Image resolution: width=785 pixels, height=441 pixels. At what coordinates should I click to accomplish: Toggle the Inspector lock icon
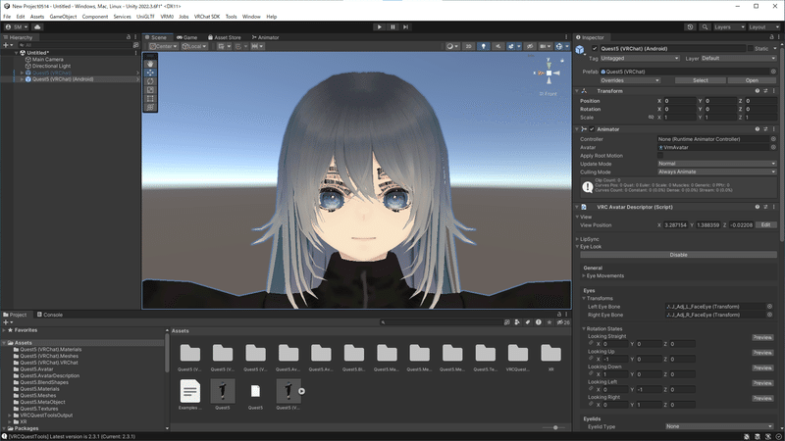[771, 37]
